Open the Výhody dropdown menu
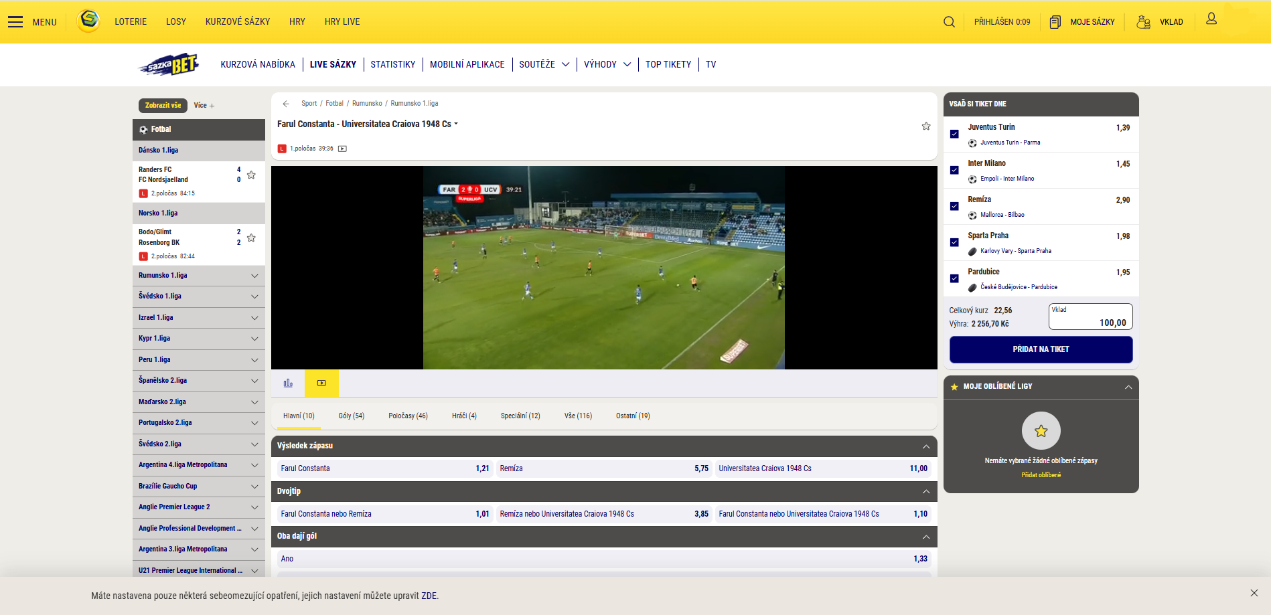Screen dimensions: 1271x615 (x=607, y=65)
